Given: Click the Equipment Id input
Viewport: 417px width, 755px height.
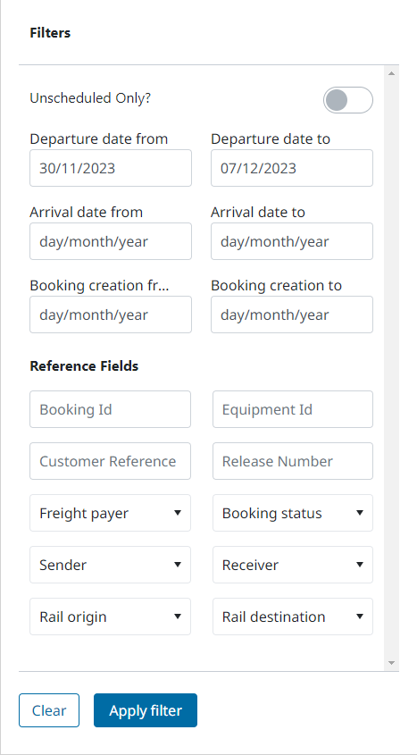Looking at the screenshot, I should click(292, 409).
